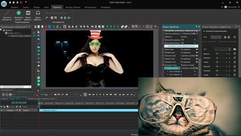The image size is (241, 136).
Task: Toggle the eye visibility icon in timeline header
Action: [x=2, y=107]
